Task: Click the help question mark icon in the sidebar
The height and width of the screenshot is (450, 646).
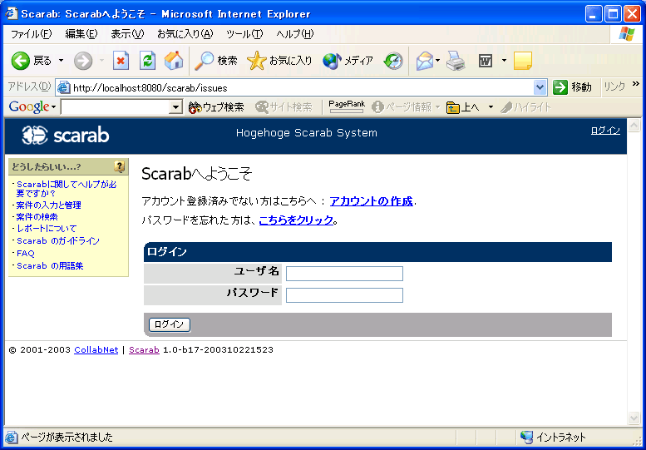Action: pyautogui.click(x=119, y=166)
